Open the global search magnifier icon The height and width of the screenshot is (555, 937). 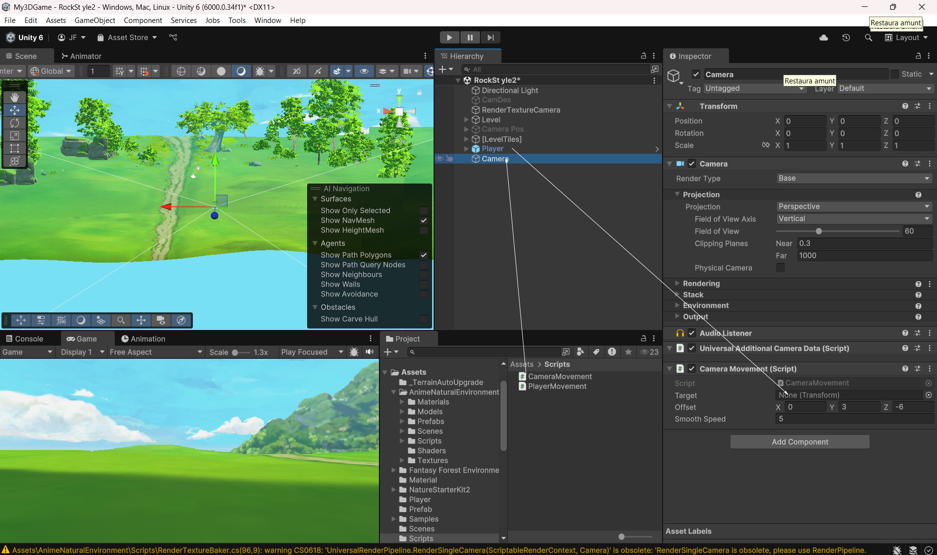868,38
